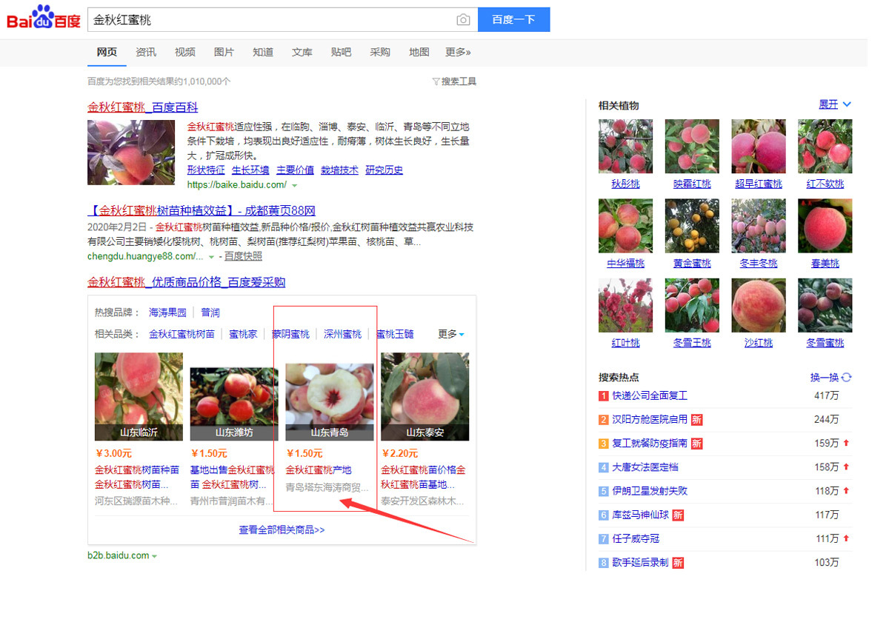Switch to the 贴吧 tab
889x625 pixels.
(342, 52)
